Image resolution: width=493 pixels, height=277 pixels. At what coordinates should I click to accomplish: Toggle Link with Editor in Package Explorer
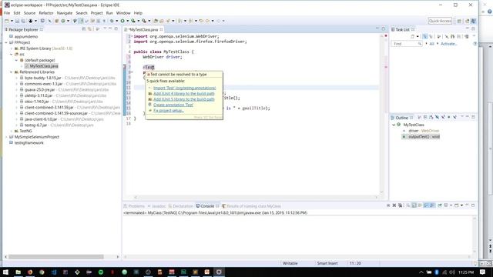coord(89,29)
